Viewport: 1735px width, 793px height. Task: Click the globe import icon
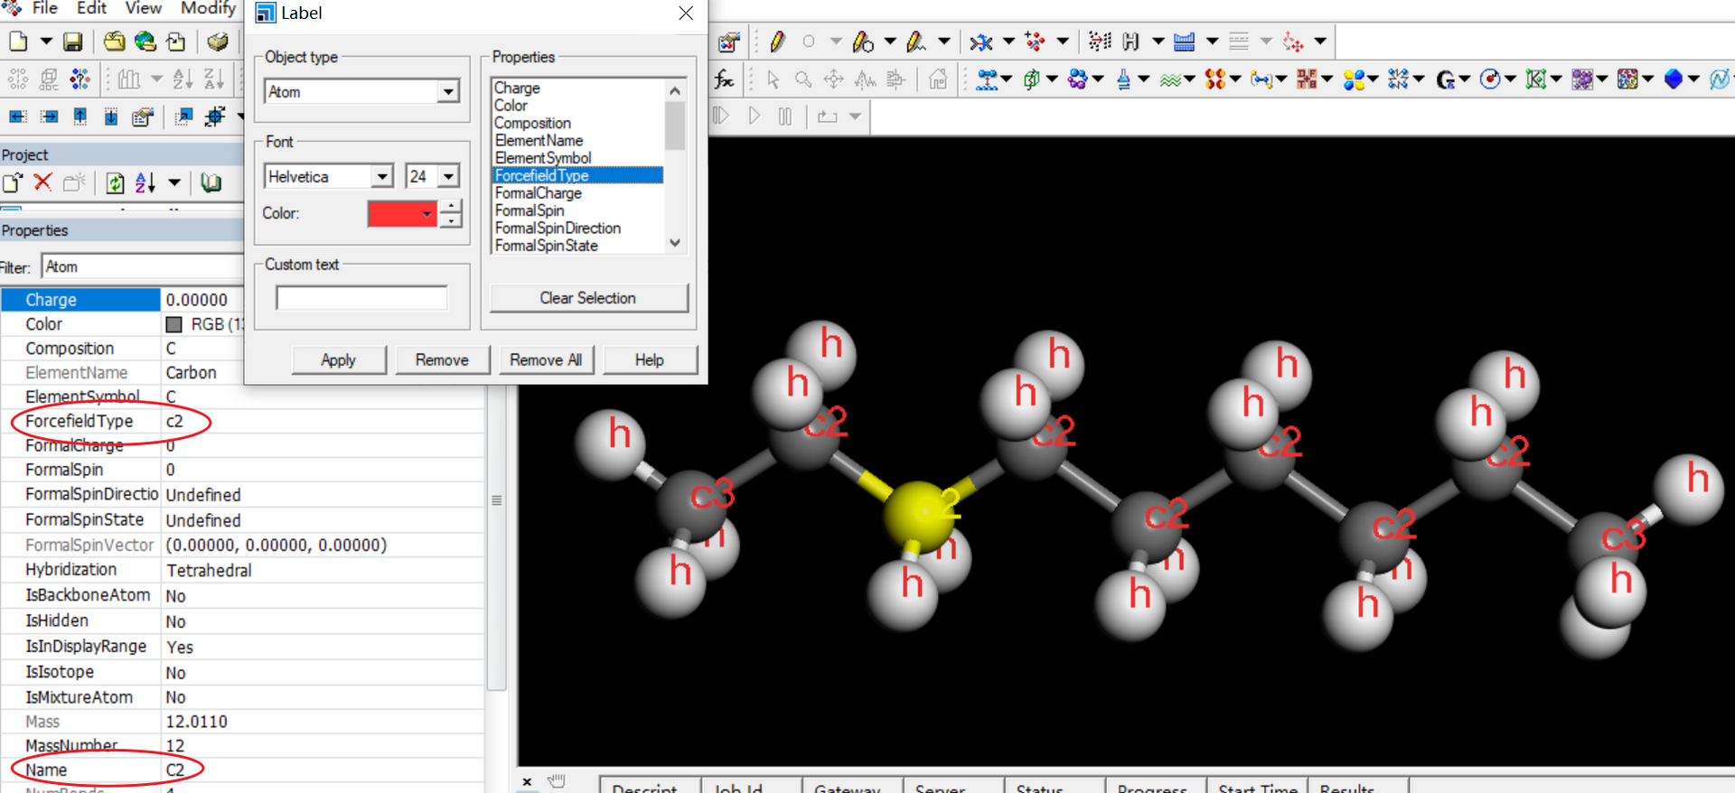(145, 42)
